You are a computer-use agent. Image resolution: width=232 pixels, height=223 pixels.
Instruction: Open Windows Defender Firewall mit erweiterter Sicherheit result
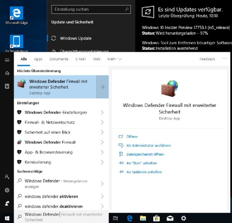click(x=55, y=87)
